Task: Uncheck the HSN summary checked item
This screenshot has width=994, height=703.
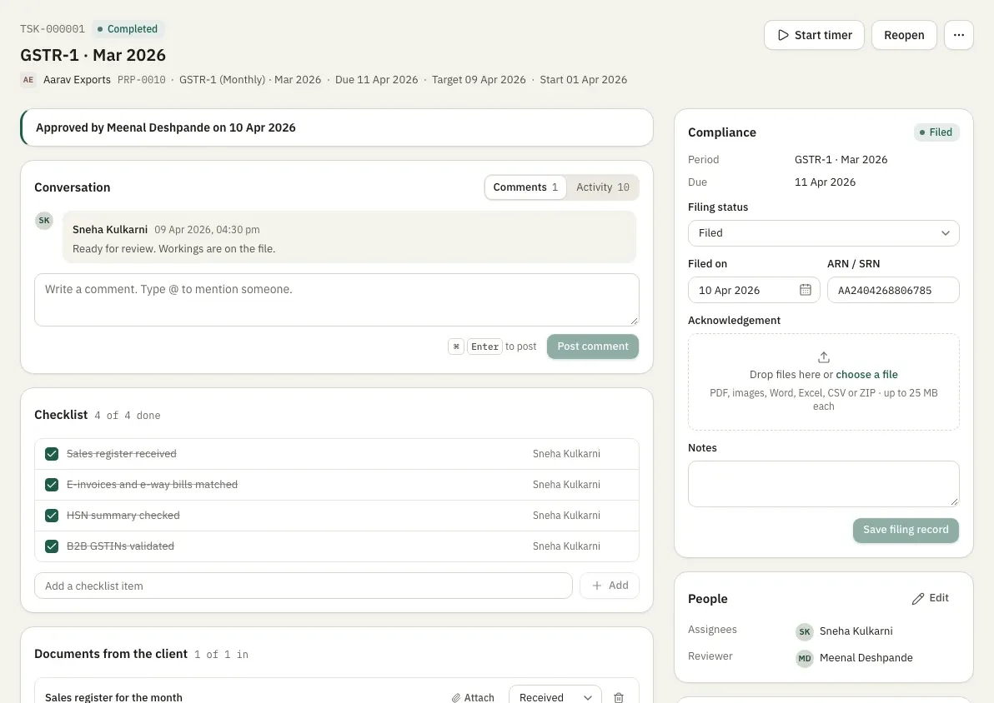Action: pyautogui.click(x=52, y=516)
